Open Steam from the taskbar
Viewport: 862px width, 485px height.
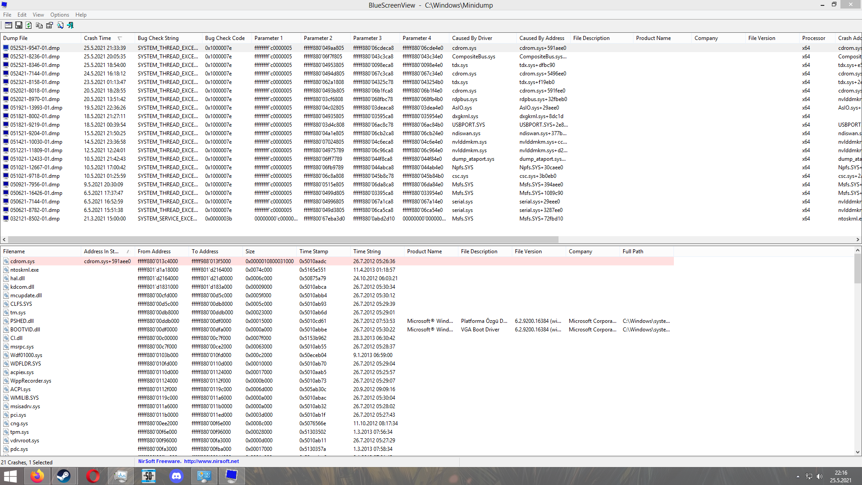pyautogui.click(x=64, y=476)
